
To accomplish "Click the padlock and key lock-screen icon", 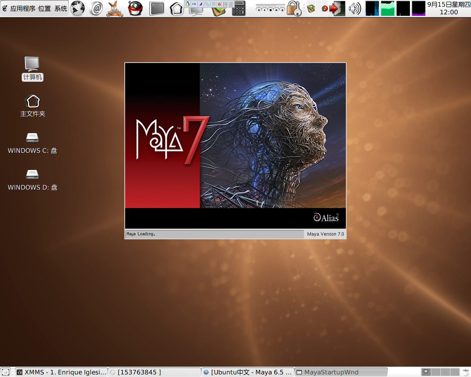I will pyautogui.click(x=294, y=8).
